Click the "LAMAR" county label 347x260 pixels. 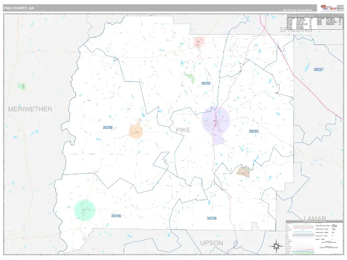[x=314, y=219]
